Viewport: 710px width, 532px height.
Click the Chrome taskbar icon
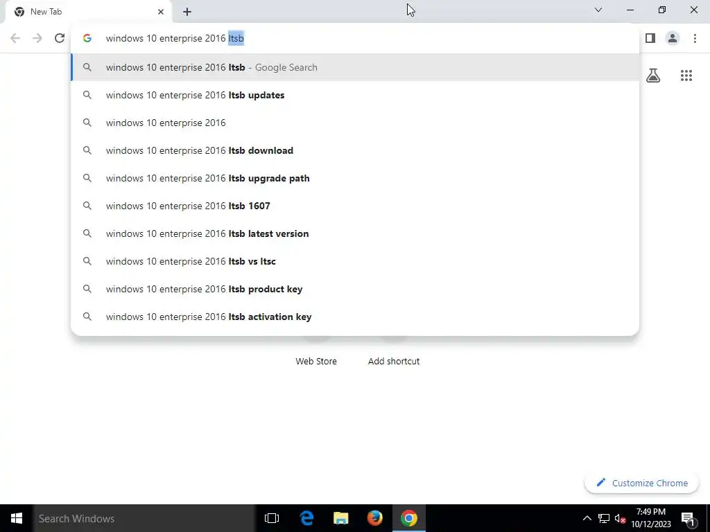pos(408,518)
